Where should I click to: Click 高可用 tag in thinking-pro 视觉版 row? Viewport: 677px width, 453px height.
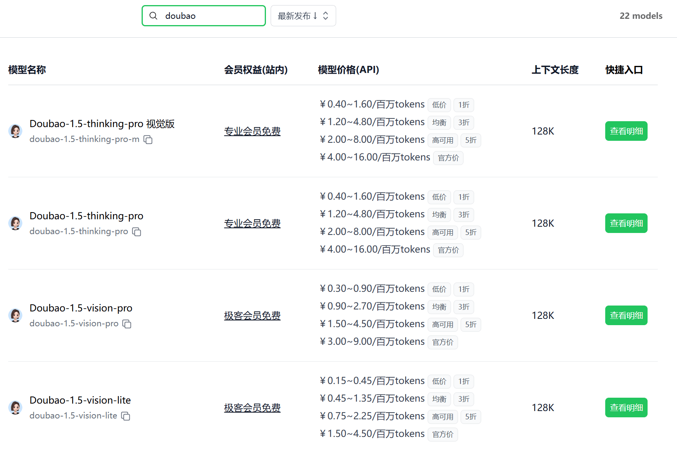[x=443, y=140]
